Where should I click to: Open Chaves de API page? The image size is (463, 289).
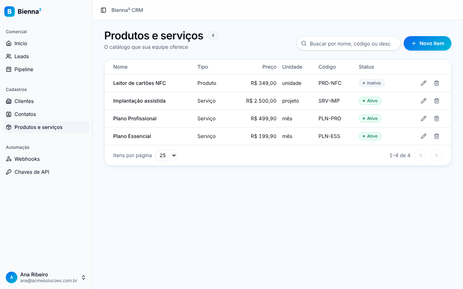click(46, 172)
